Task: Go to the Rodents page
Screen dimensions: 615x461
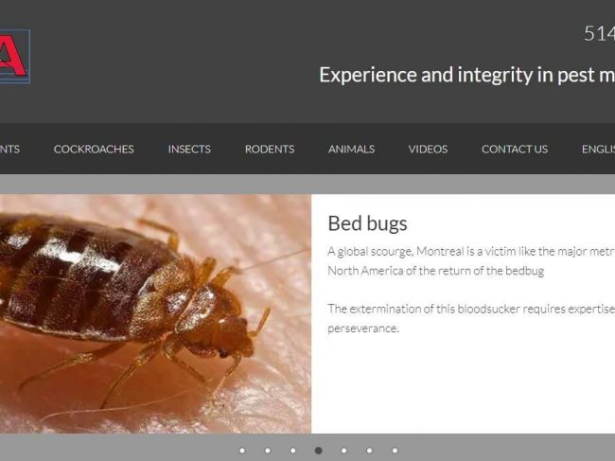Action: pos(270,149)
